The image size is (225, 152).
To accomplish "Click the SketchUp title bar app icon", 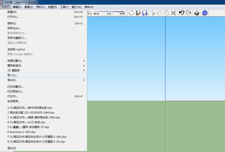I will click(2, 2).
